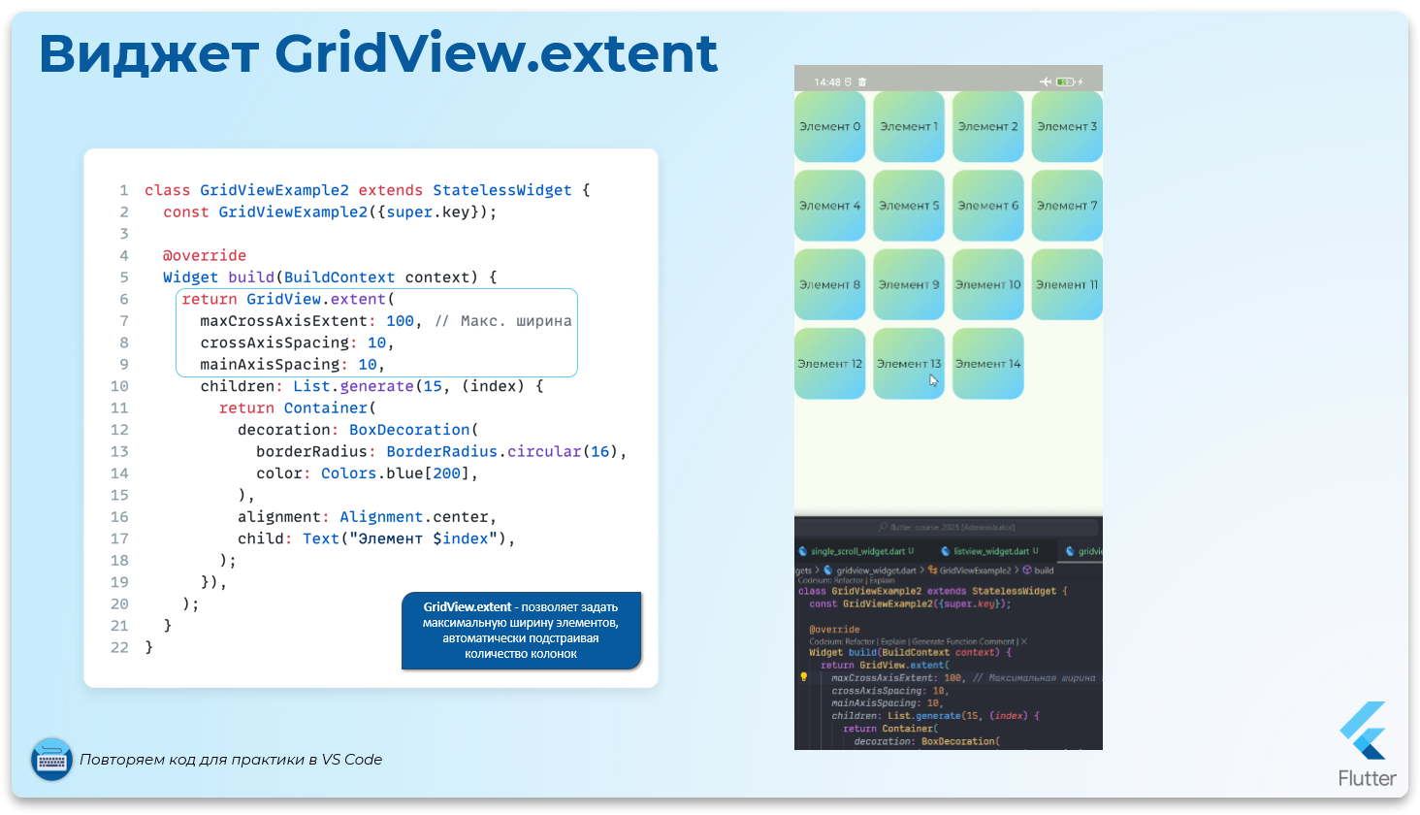Tap the trash icon in phone status bar

[862, 82]
